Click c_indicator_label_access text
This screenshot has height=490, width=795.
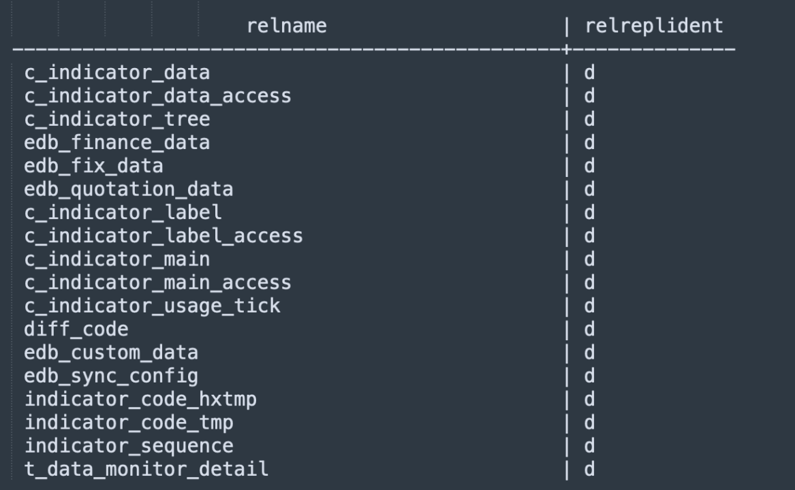pos(163,236)
